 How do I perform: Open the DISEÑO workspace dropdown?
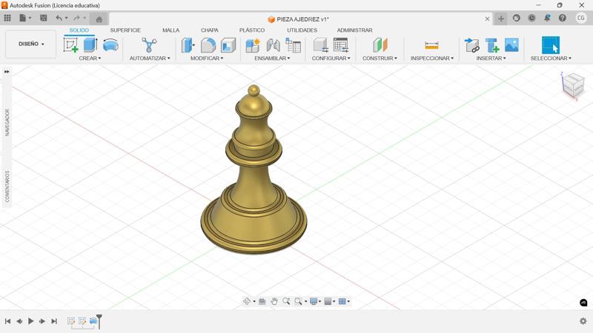click(31, 44)
